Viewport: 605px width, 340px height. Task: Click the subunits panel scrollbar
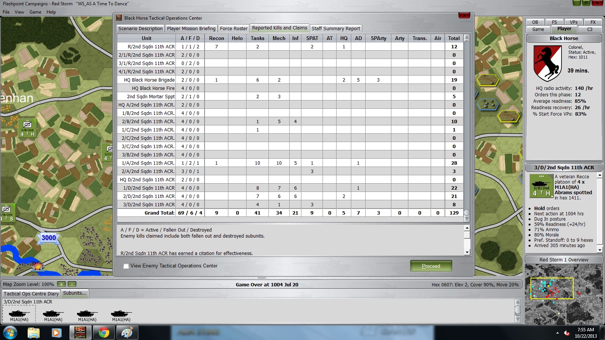[x=518, y=311]
